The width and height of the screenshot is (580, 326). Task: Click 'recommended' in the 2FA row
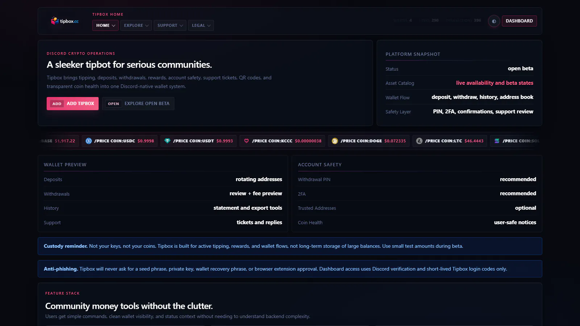[518, 193]
